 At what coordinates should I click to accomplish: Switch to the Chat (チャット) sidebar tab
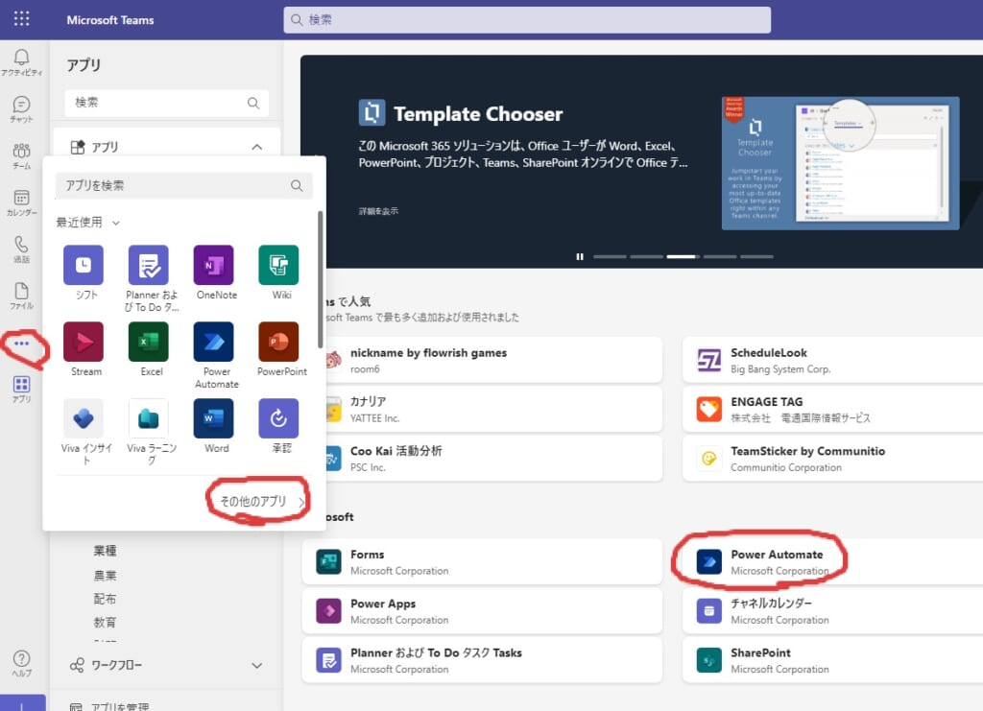coord(21,109)
